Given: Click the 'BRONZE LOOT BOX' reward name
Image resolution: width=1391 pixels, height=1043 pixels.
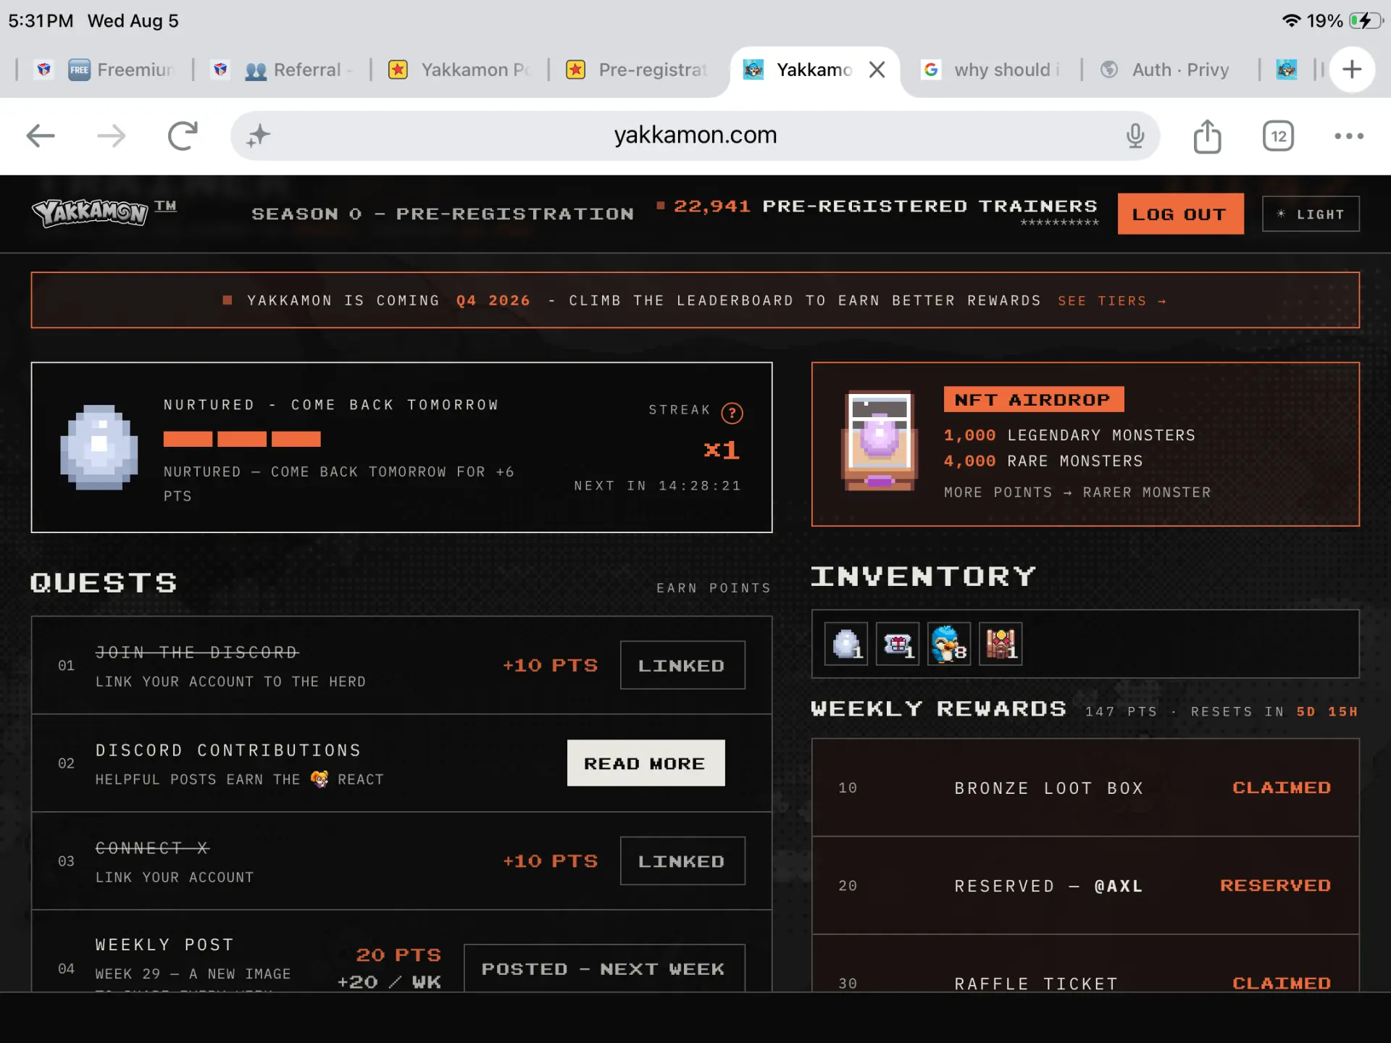Looking at the screenshot, I should pos(1048,788).
